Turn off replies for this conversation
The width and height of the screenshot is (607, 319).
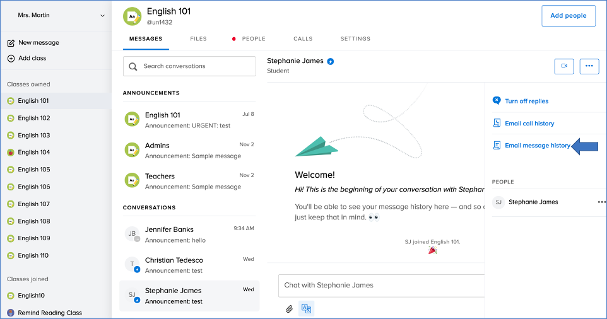tap(526, 101)
